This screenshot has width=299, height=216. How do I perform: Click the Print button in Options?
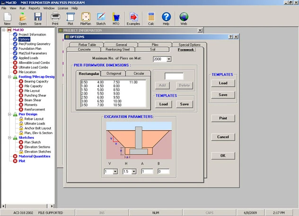pos(223,118)
